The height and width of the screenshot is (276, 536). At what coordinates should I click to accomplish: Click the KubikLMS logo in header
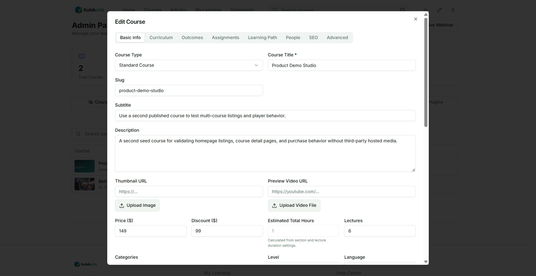(90, 10)
